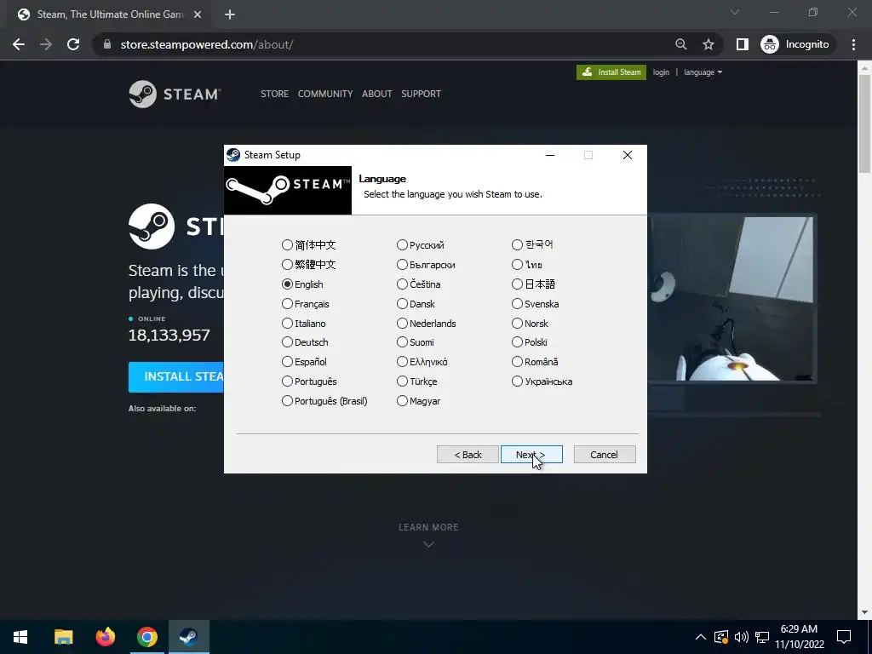Go back in Chrome browser
This screenshot has width=872, height=654.
point(19,44)
